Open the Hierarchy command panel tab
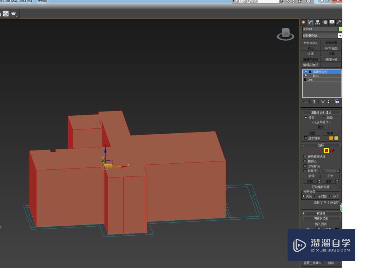 click(x=318, y=22)
